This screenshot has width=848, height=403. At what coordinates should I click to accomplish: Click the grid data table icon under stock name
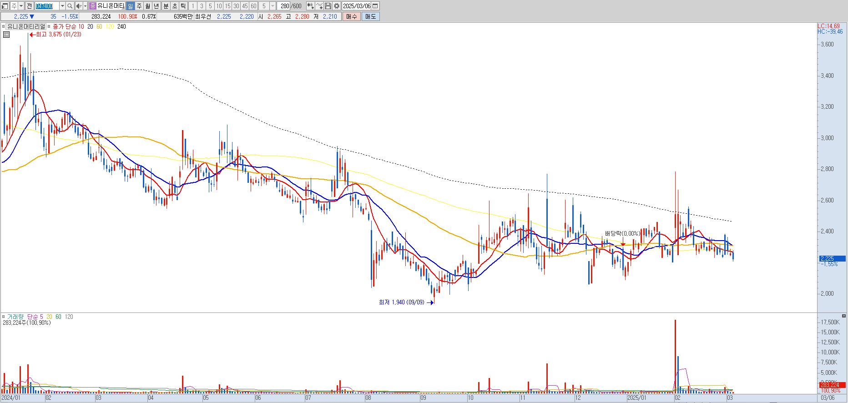coord(6,34)
